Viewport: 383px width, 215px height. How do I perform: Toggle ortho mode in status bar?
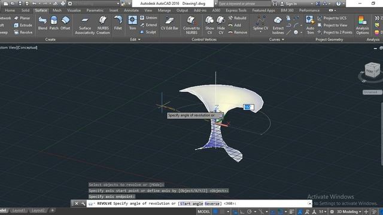pyautogui.click(x=242, y=211)
